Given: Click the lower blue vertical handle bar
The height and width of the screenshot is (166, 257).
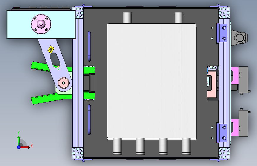Looking at the screenshot, I should (89, 120).
